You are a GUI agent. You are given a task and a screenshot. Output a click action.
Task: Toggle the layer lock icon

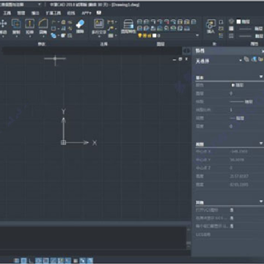click(x=149, y=36)
